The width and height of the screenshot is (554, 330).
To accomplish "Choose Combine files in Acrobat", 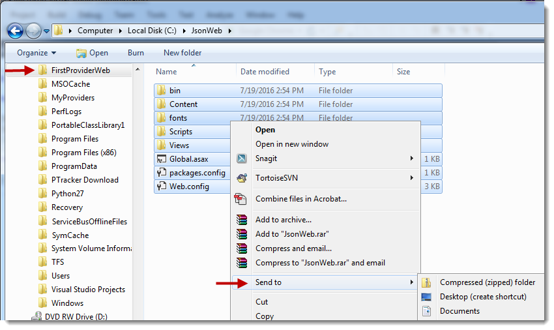I will point(301,199).
